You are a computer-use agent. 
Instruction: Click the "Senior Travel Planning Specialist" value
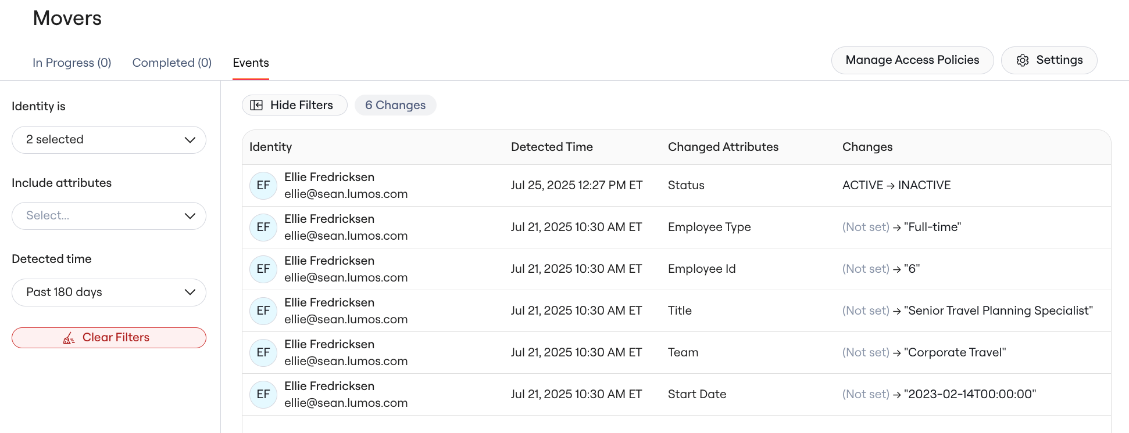[998, 311]
